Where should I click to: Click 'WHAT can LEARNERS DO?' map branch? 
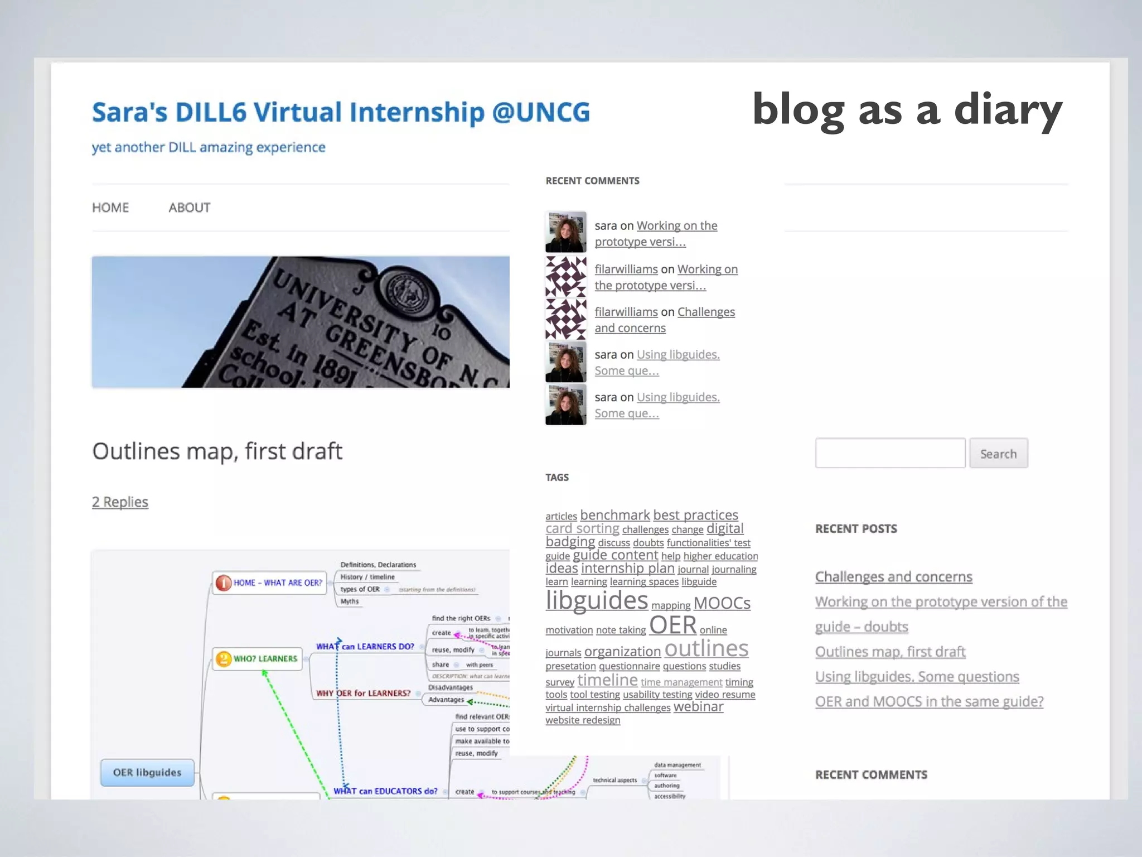(x=365, y=646)
